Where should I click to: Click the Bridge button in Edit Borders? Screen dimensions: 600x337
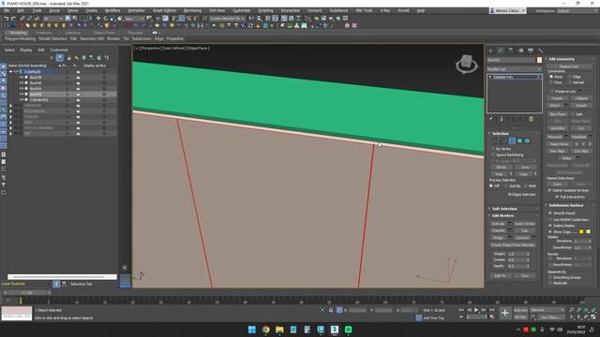pos(498,238)
